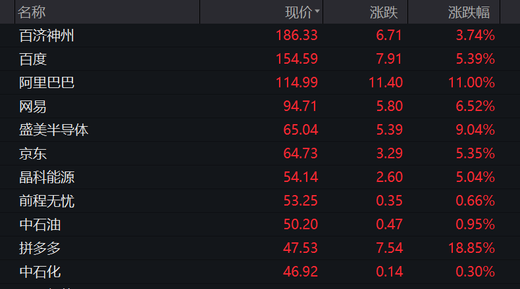The image size is (520, 289).
Task: Sort stocks by 涨跌幅 column header
Action: coord(470,12)
